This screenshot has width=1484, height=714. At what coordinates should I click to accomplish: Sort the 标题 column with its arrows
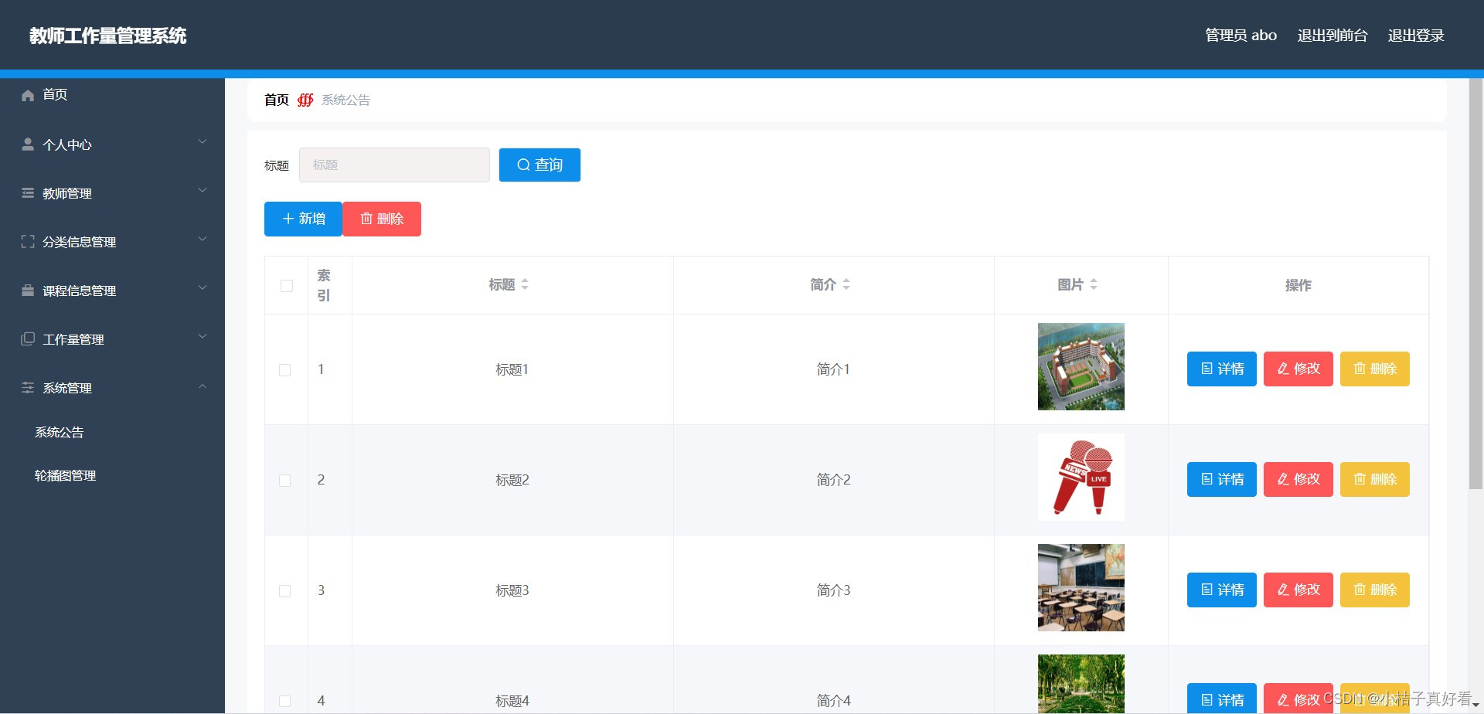525,285
